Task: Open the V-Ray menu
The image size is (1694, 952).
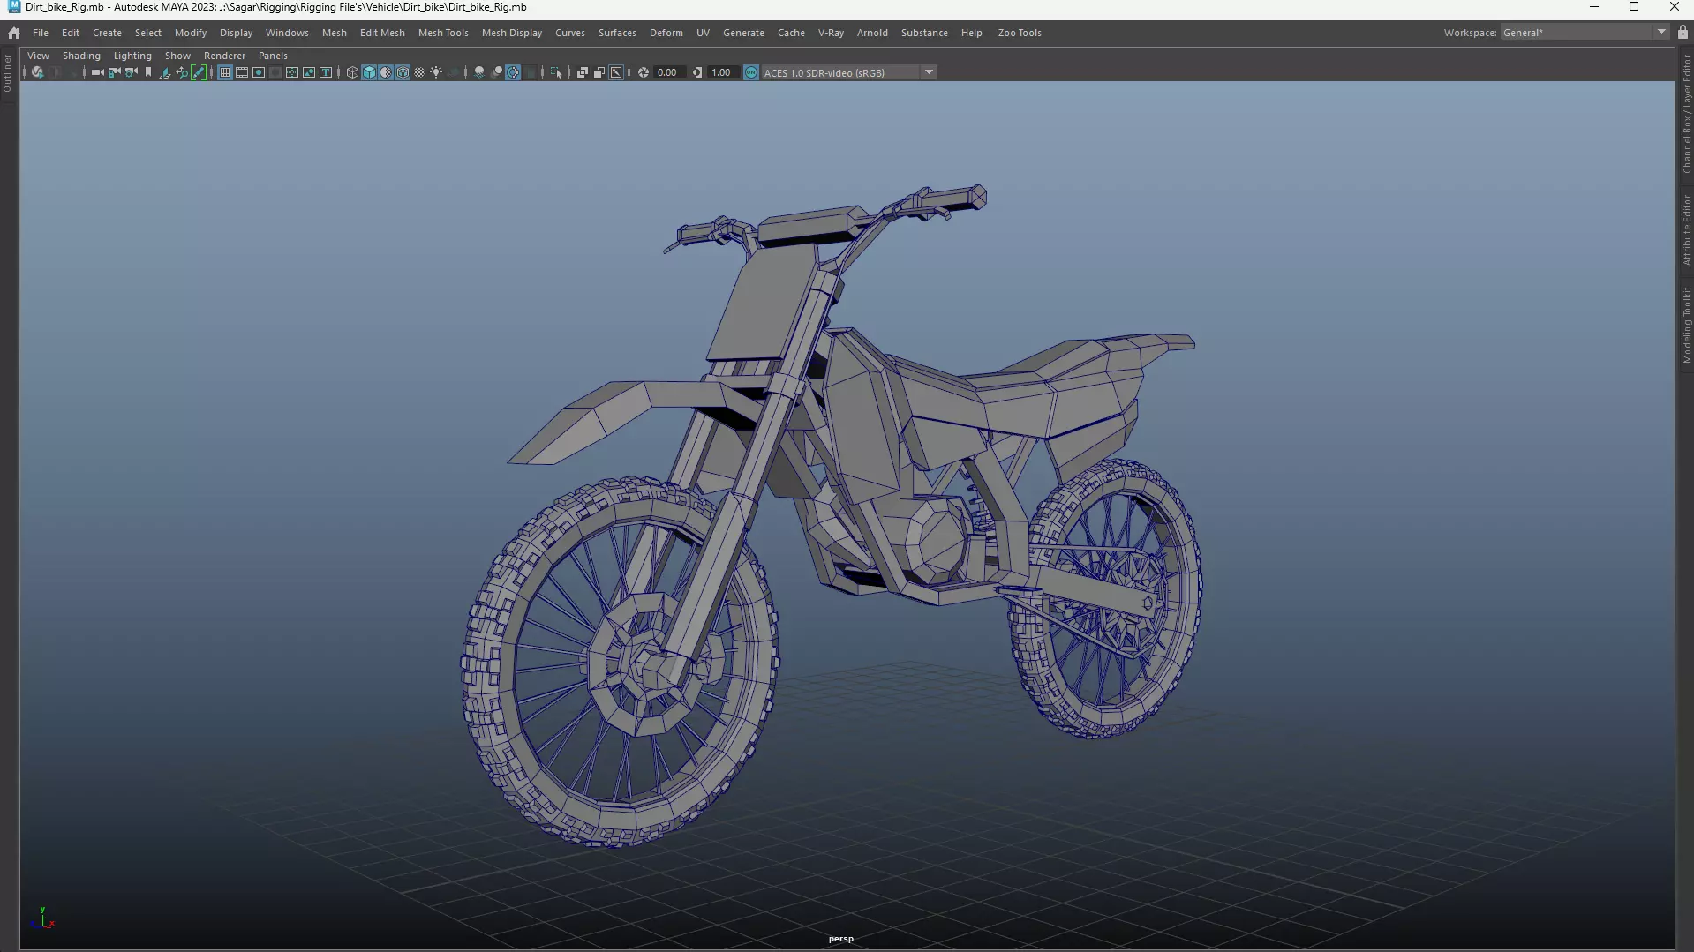Action: point(831,33)
